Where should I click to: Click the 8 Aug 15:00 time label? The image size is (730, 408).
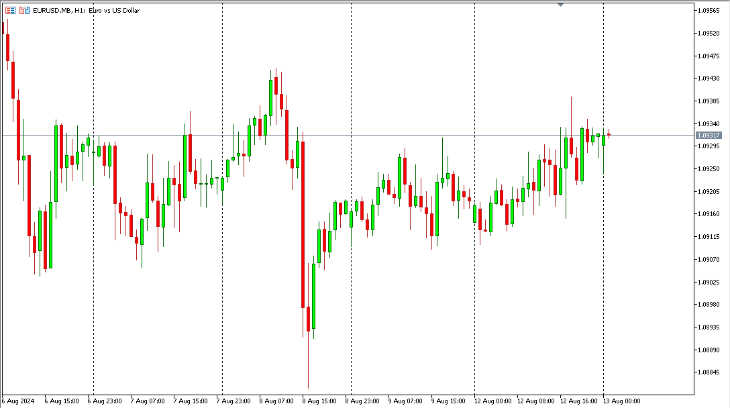point(319,401)
